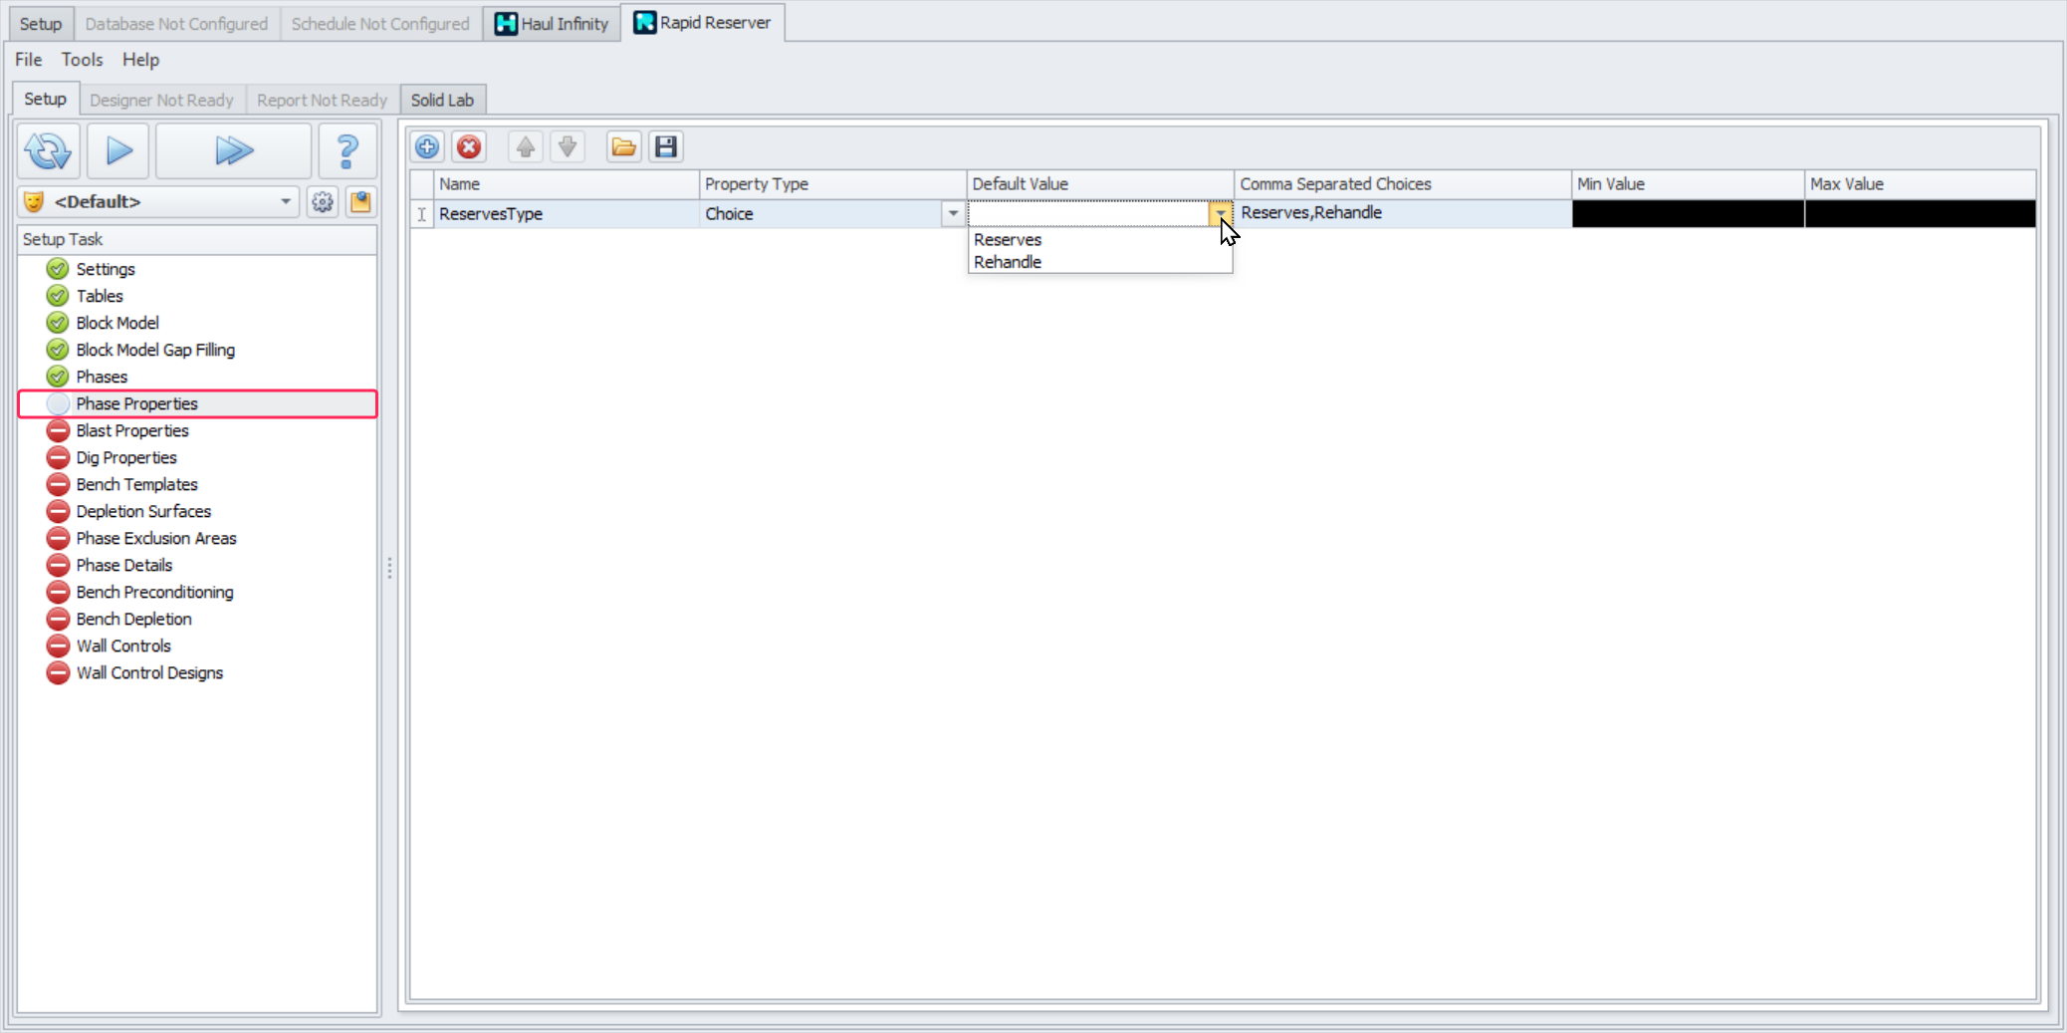Edit the Comma Separated Choices cell
This screenshot has width=2067, height=1033.
(x=1403, y=213)
